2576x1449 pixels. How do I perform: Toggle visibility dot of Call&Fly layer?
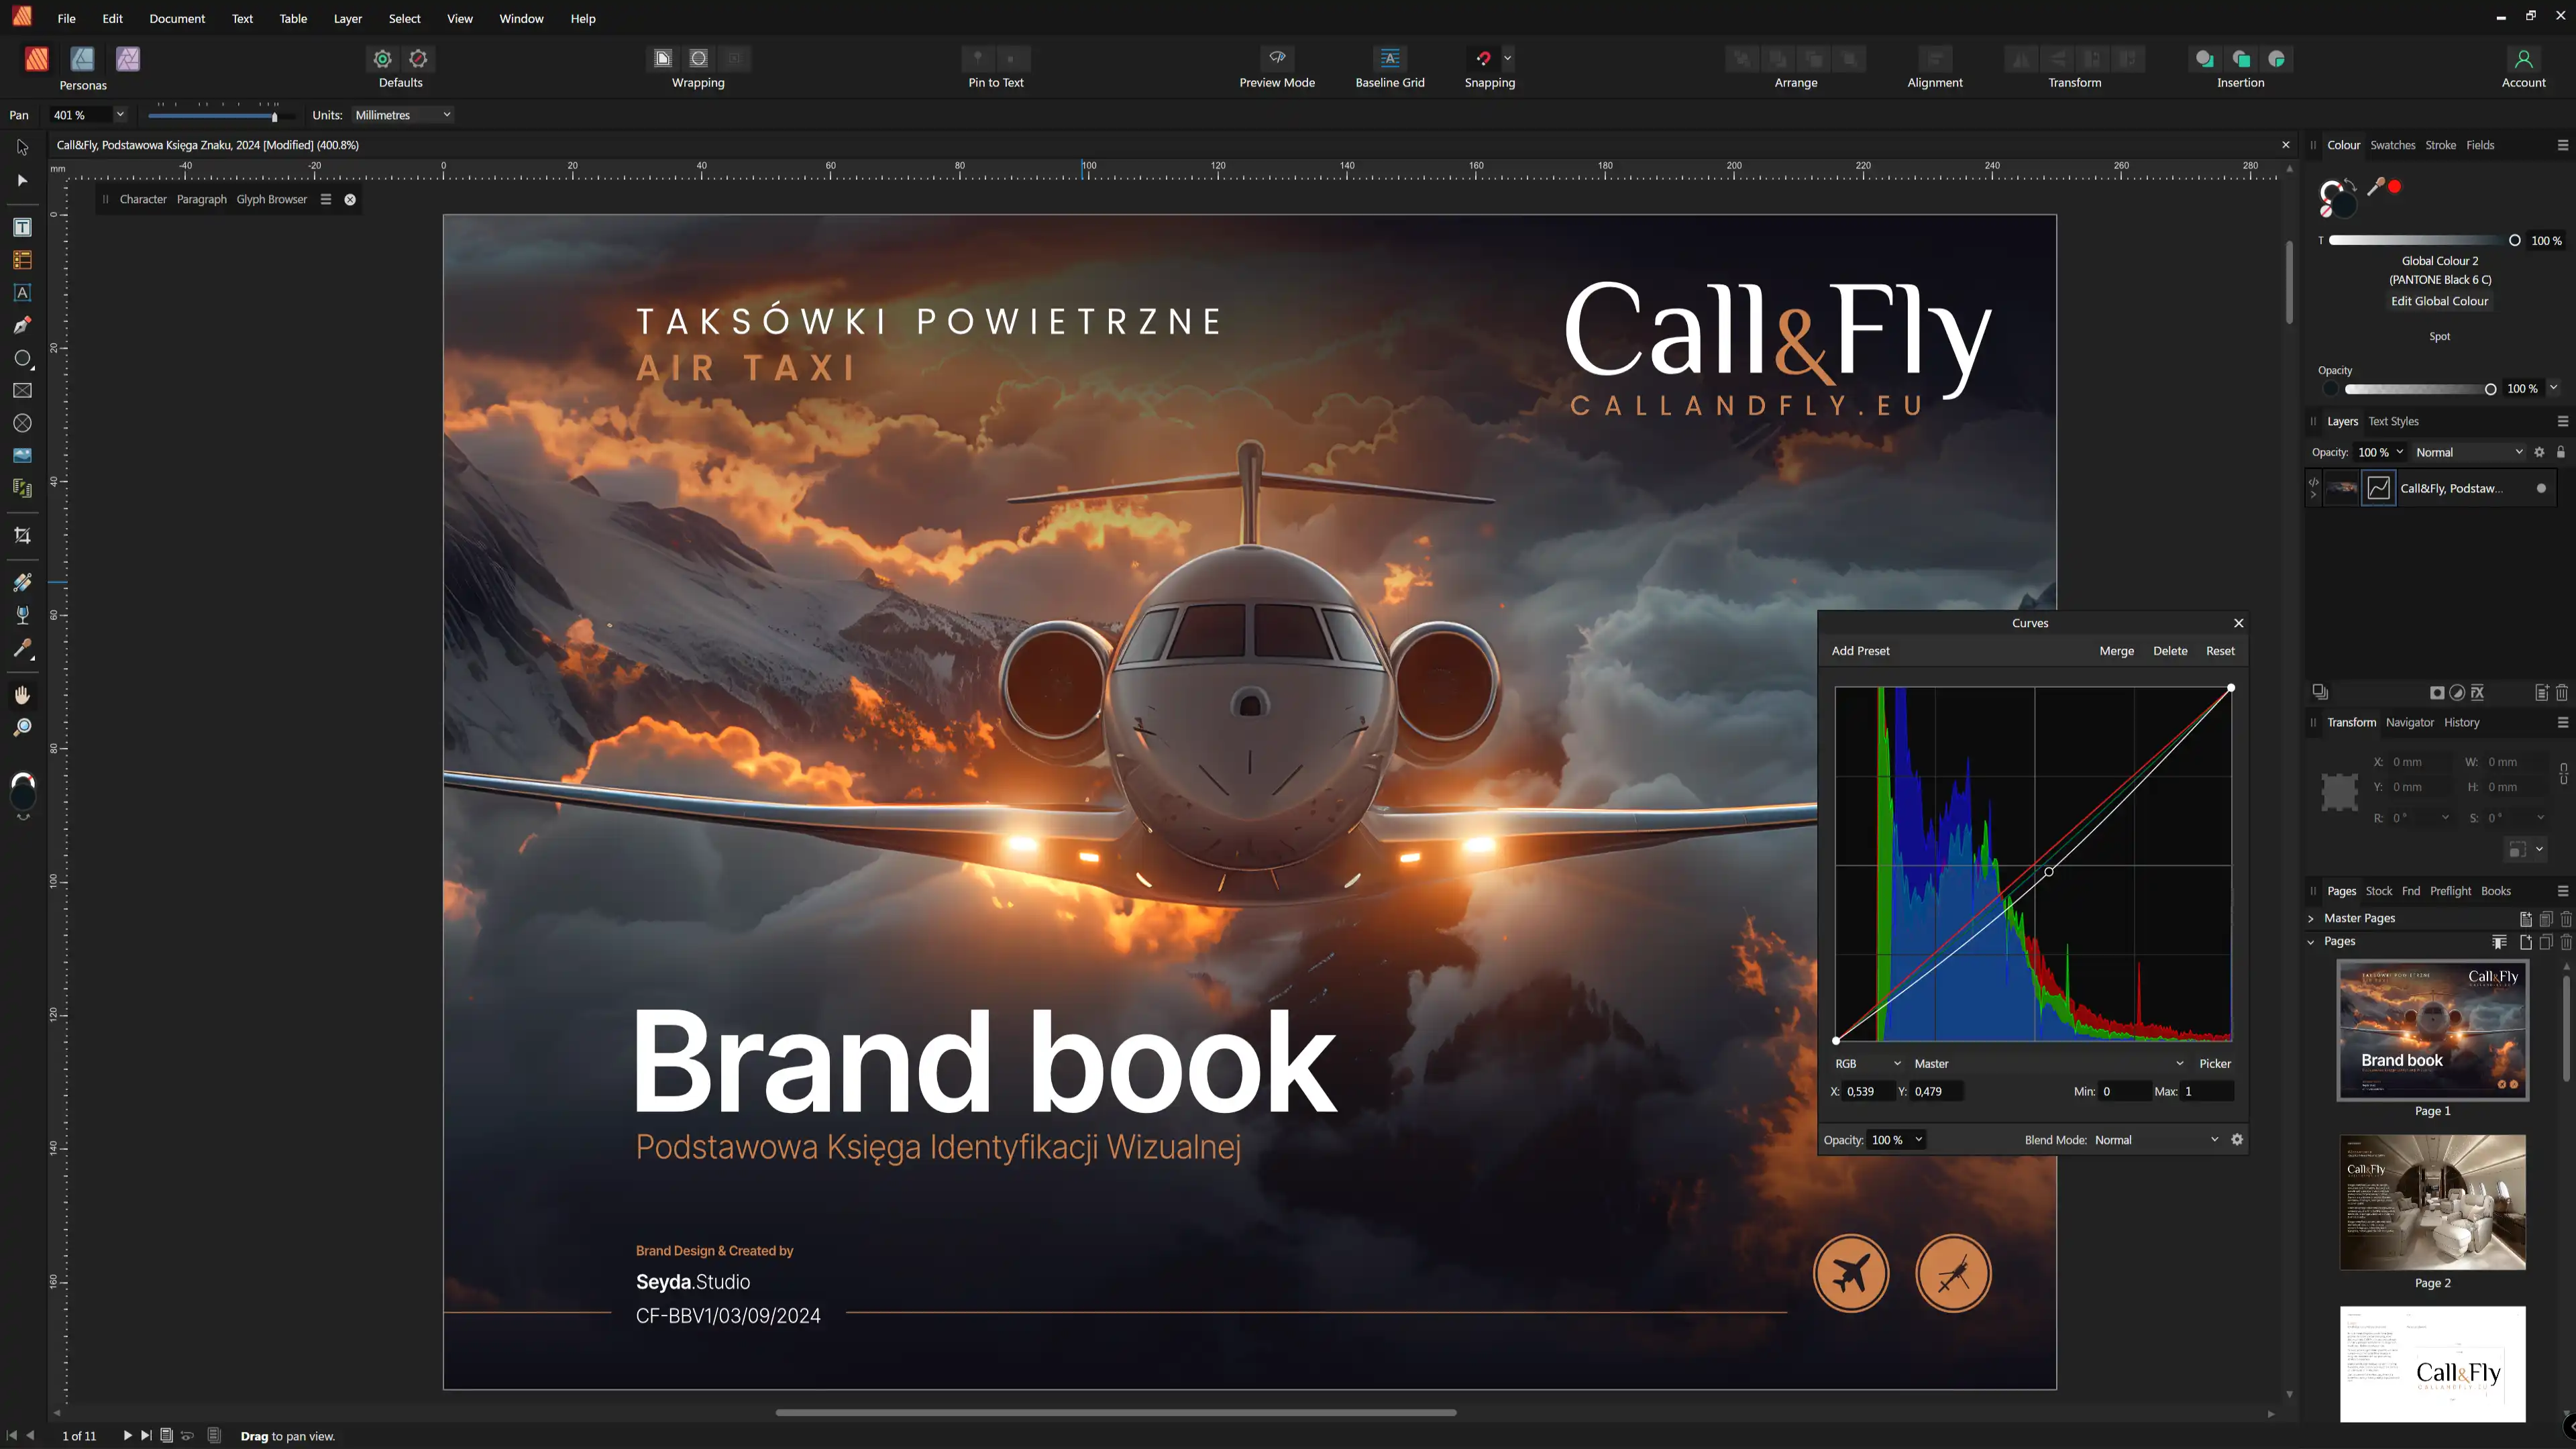tap(2541, 489)
